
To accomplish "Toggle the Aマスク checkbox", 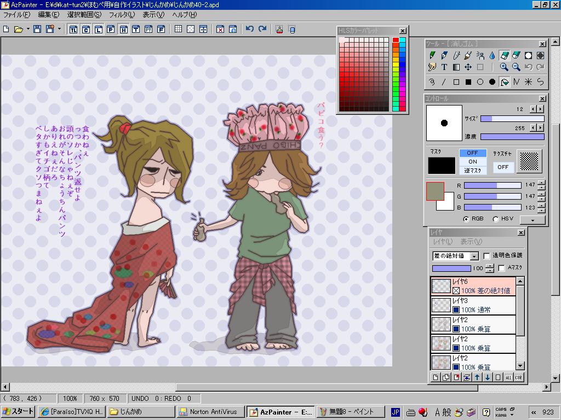I will 501,268.
